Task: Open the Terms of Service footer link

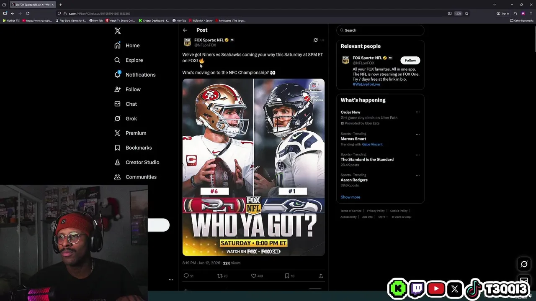Action: click(351, 211)
